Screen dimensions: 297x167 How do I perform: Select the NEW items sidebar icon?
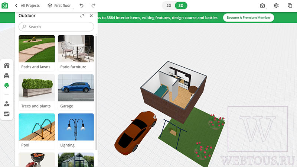pyautogui.click(x=7, y=114)
